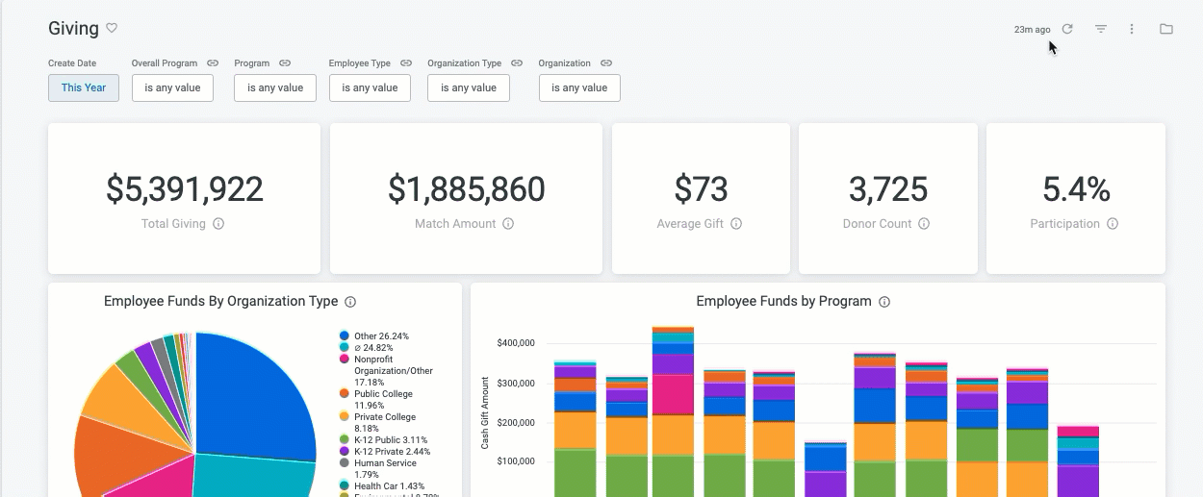1203x497 pixels.
Task: Toggle Private College legend entry
Action: coord(377,422)
